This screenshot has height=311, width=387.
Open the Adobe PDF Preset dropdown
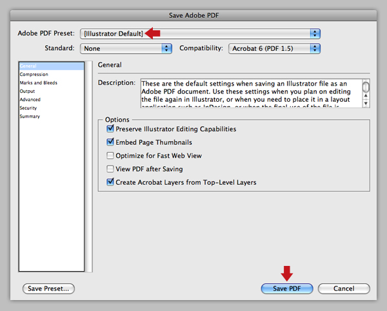(200, 33)
